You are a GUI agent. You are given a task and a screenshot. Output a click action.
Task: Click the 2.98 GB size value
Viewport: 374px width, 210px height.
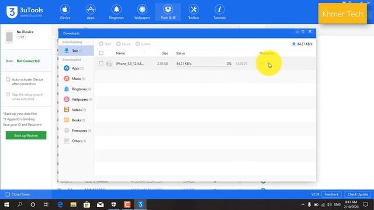(162, 64)
